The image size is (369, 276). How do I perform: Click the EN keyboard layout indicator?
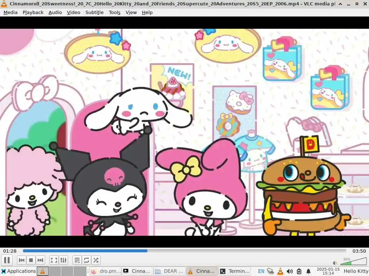pyautogui.click(x=261, y=271)
